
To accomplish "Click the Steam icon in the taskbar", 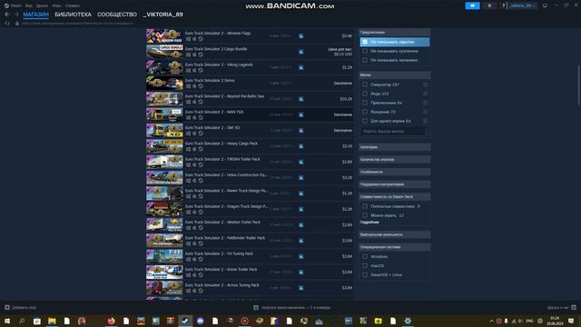I will [x=185, y=321].
